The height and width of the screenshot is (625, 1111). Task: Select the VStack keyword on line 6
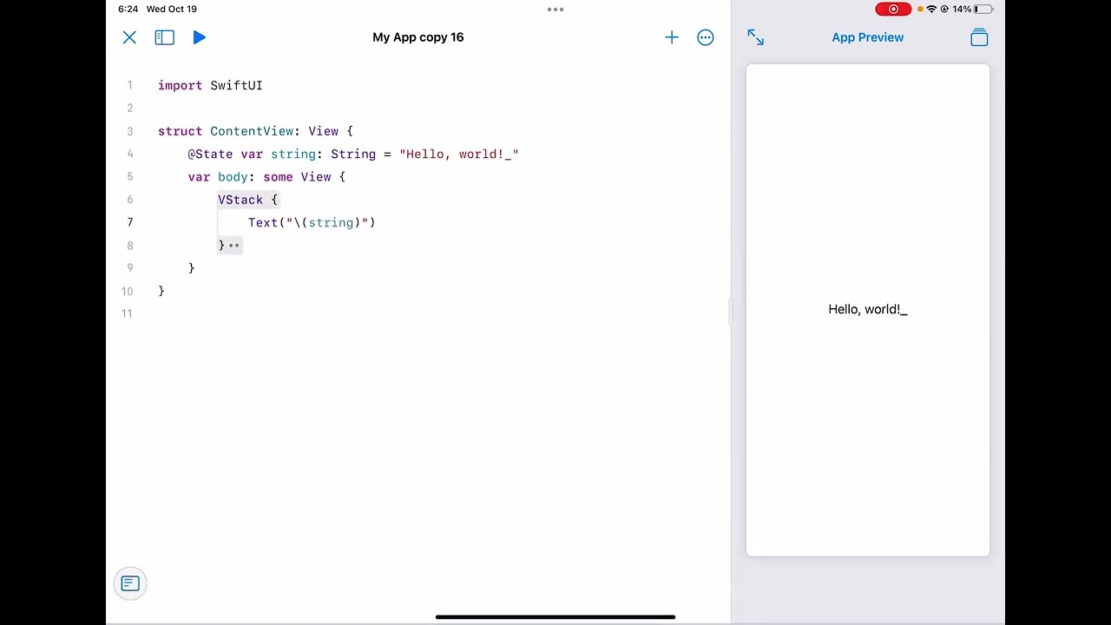click(x=240, y=200)
